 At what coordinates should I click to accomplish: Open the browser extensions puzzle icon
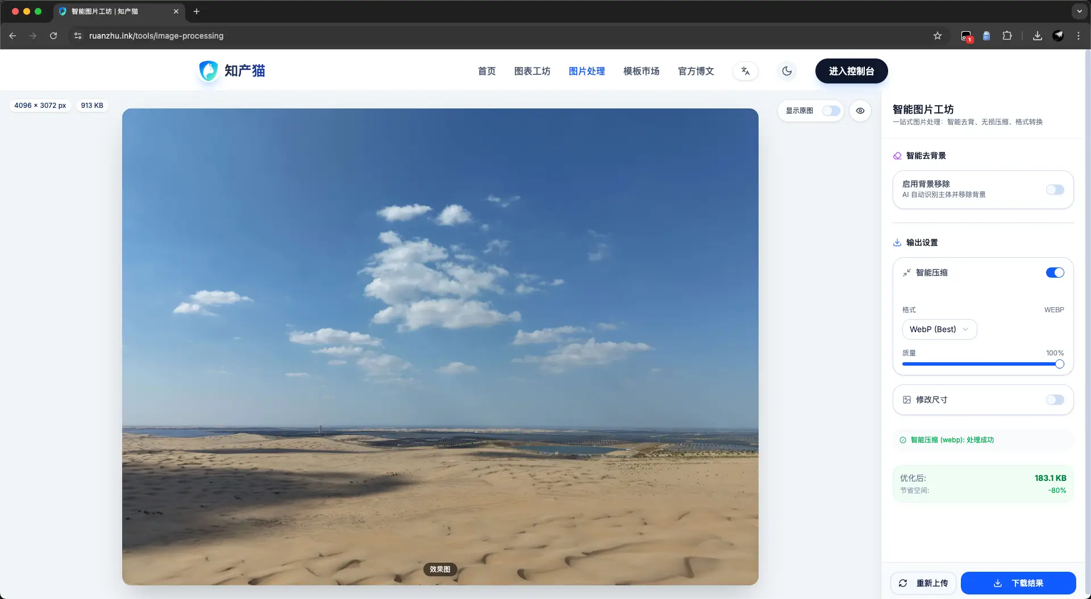(1007, 36)
